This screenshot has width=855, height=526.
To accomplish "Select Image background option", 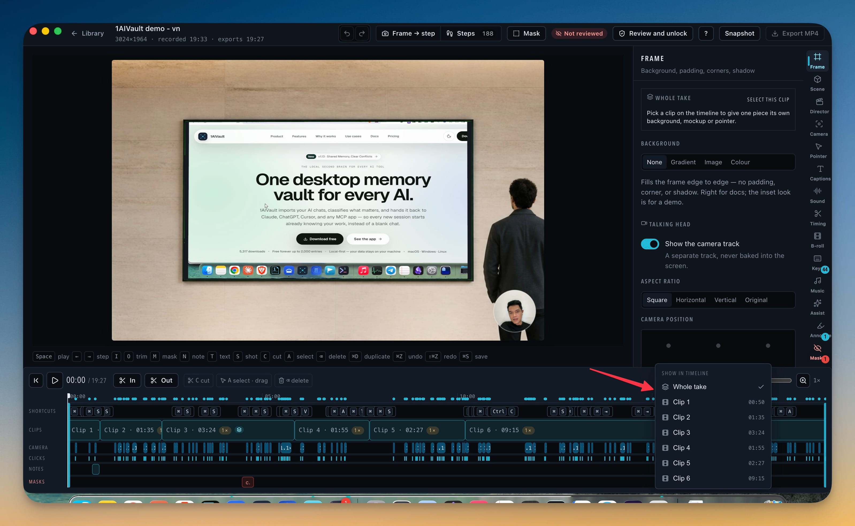I will click(713, 162).
